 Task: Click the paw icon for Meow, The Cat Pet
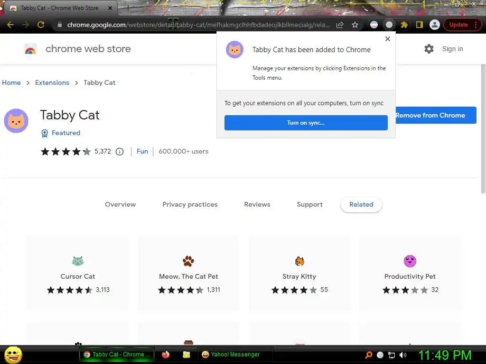point(188,261)
